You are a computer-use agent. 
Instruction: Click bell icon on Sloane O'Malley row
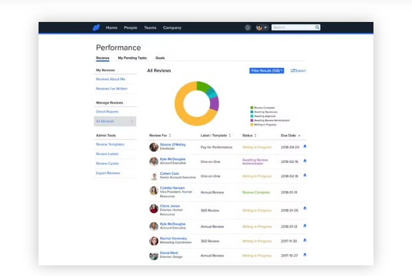click(304, 145)
